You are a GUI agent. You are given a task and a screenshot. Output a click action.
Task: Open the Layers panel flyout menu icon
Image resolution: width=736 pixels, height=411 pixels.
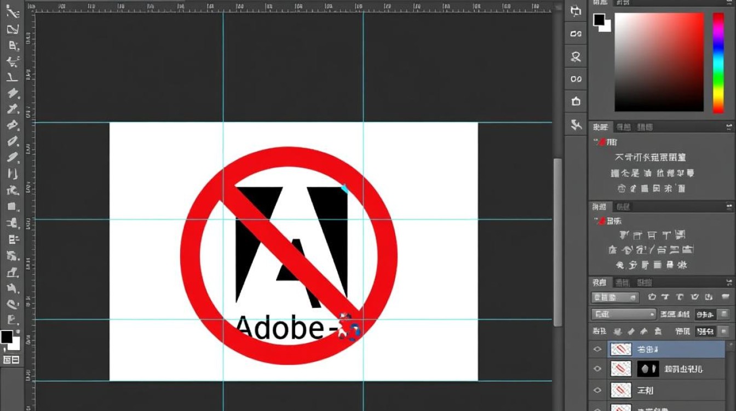pos(729,283)
